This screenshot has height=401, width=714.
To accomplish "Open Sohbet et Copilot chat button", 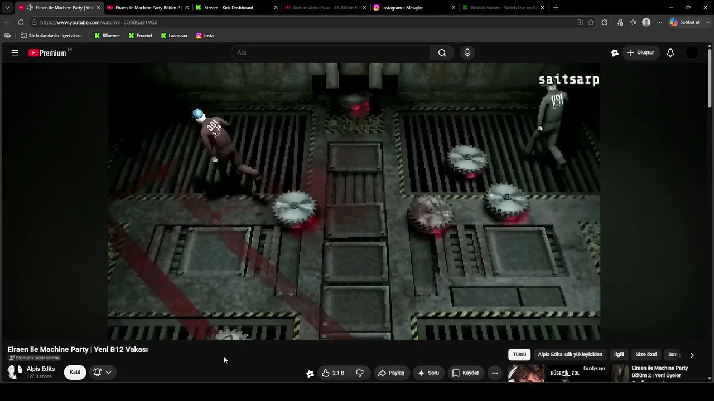I will 685,22.
